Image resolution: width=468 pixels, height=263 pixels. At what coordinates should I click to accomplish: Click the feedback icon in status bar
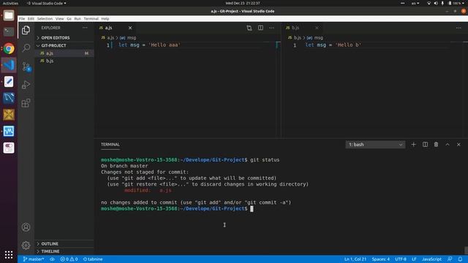450,259
